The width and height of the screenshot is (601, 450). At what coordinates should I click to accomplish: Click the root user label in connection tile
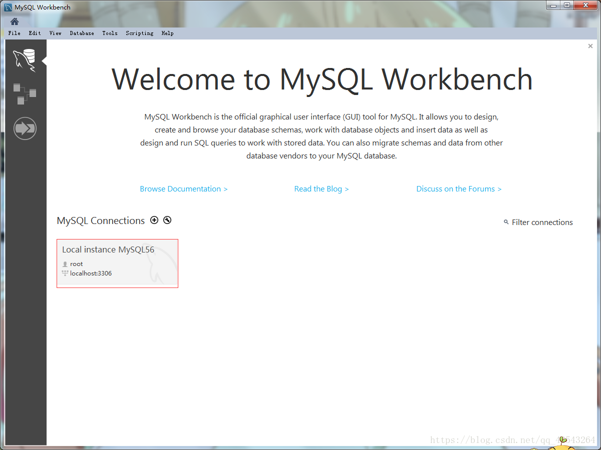(x=77, y=264)
